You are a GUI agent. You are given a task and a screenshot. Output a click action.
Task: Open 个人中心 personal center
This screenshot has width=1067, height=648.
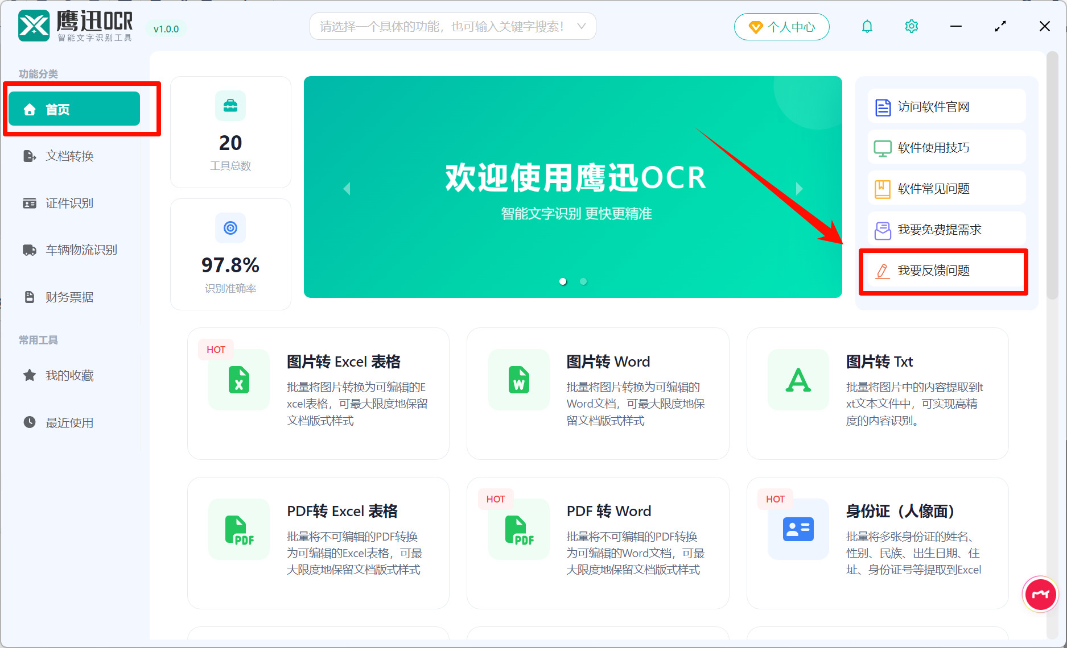coord(781,26)
